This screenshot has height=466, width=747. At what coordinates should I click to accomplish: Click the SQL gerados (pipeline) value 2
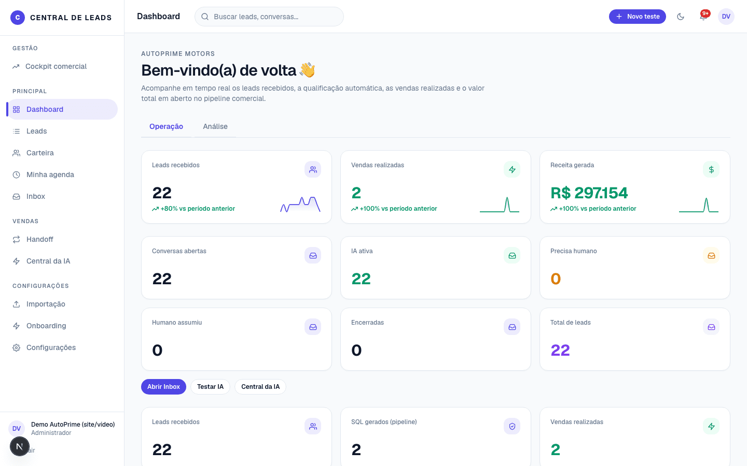click(356, 449)
